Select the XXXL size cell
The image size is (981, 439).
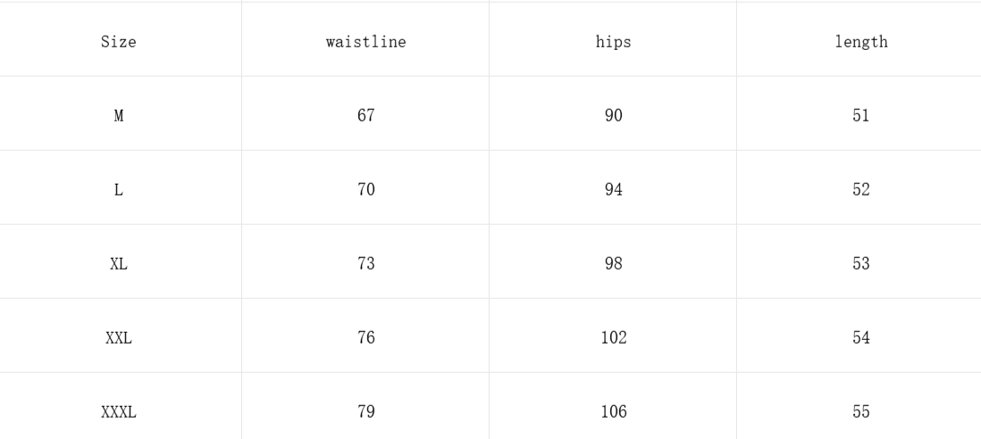[x=118, y=412]
